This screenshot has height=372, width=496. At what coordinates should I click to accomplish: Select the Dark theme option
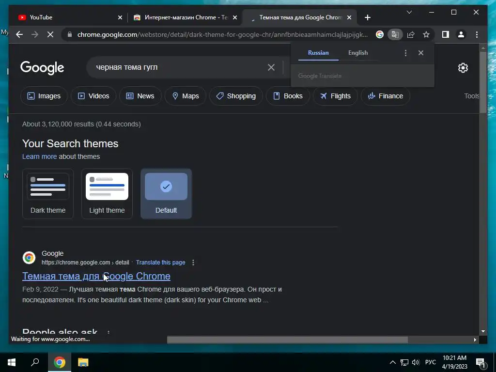click(48, 194)
